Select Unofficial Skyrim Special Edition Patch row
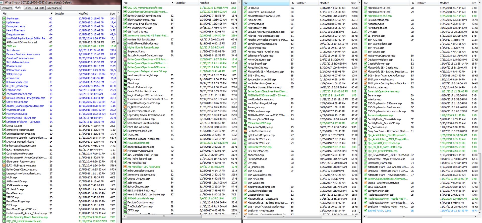The height and width of the screenshot is (223, 482). 60,38
